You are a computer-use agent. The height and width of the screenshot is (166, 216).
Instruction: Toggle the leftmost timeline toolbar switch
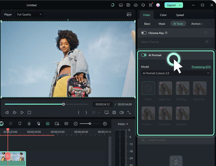pyautogui.click(x=1, y=123)
